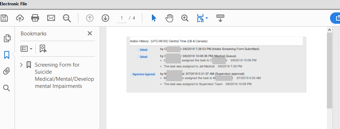This screenshot has height=129, width=340.
Task: Click the Supervisor Approval badge
Action: point(143,74)
